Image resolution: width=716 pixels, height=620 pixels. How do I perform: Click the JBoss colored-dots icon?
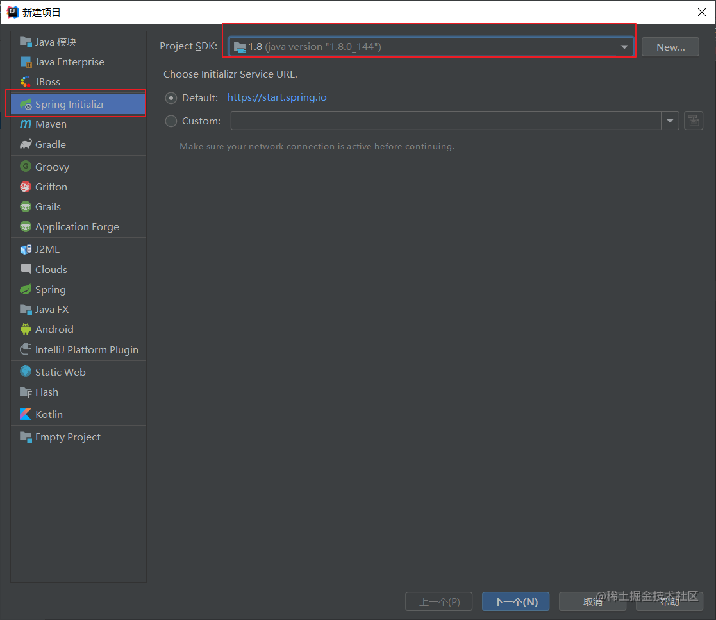(x=26, y=82)
